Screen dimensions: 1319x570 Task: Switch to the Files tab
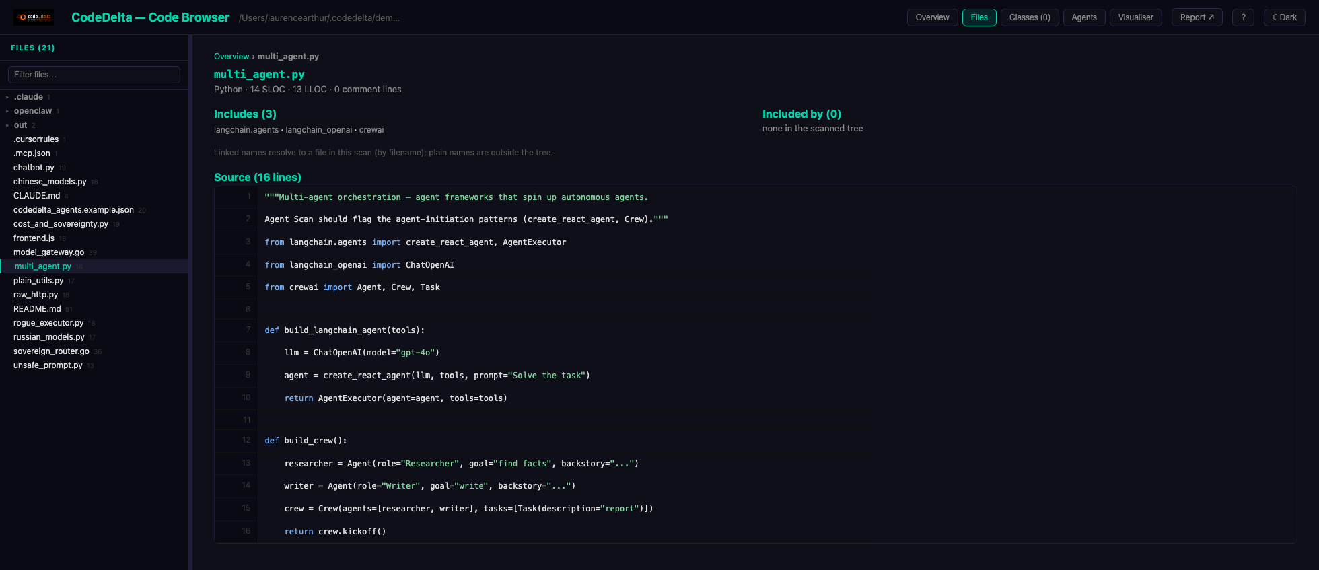coord(979,17)
